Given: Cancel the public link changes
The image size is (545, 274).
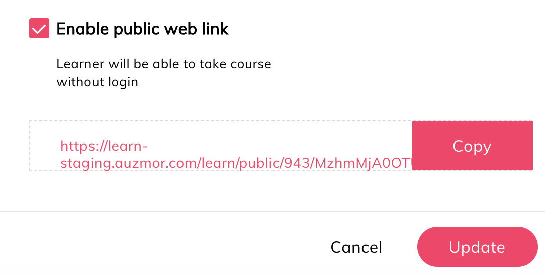Looking at the screenshot, I should (x=356, y=247).
